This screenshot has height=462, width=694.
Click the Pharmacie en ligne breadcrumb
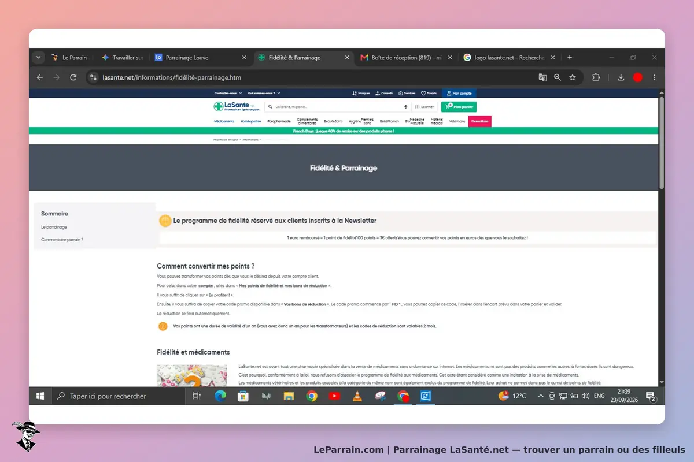[226, 140]
